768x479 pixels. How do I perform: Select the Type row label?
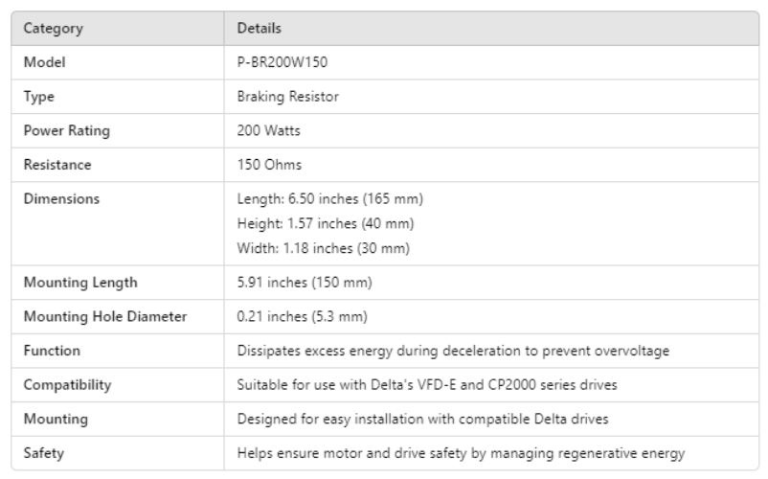point(38,97)
